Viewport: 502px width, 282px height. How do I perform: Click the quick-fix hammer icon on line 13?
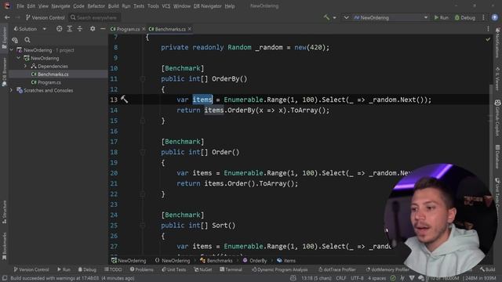click(124, 99)
